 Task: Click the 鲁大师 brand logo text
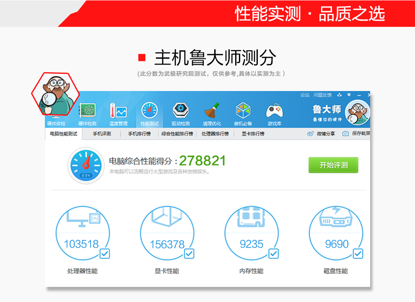pos(327,109)
